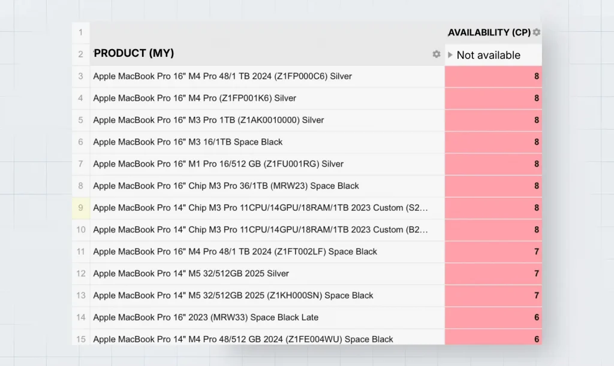The width and height of the screenshot is (614, 366).
Task: Click the disclosure triangle before Not available
Action: (451, 55)
